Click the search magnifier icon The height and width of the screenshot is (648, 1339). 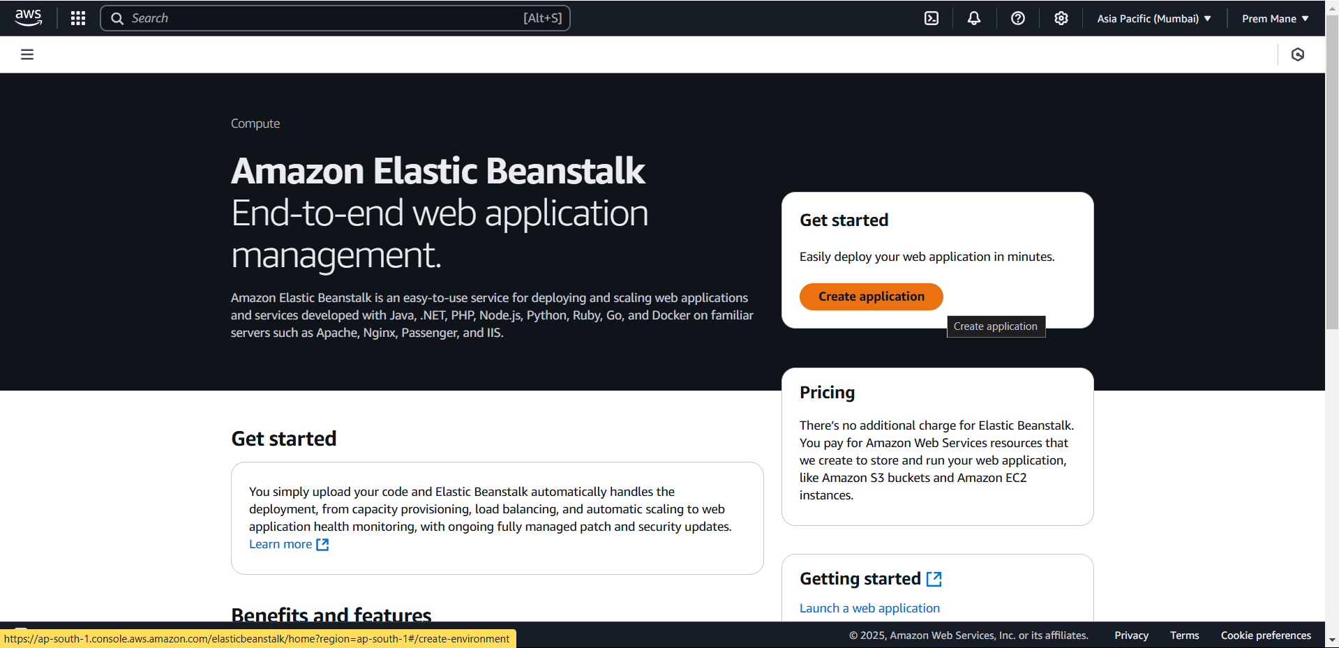[117, 18]
